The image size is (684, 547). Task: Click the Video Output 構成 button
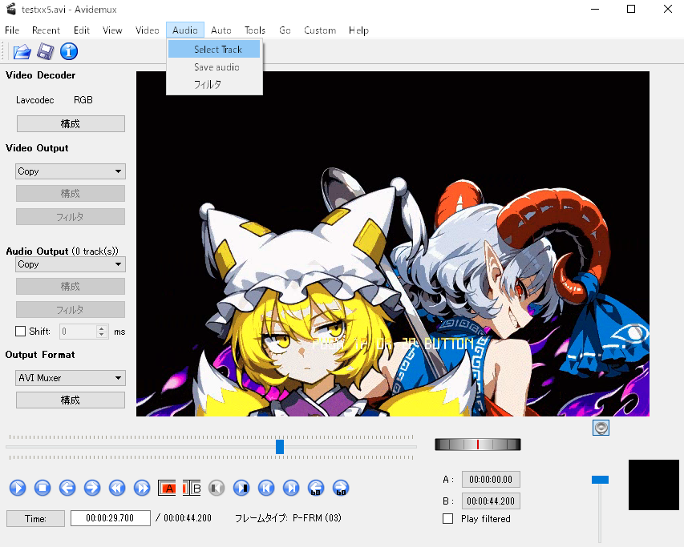pyautogui.click(x=71, y=193)
